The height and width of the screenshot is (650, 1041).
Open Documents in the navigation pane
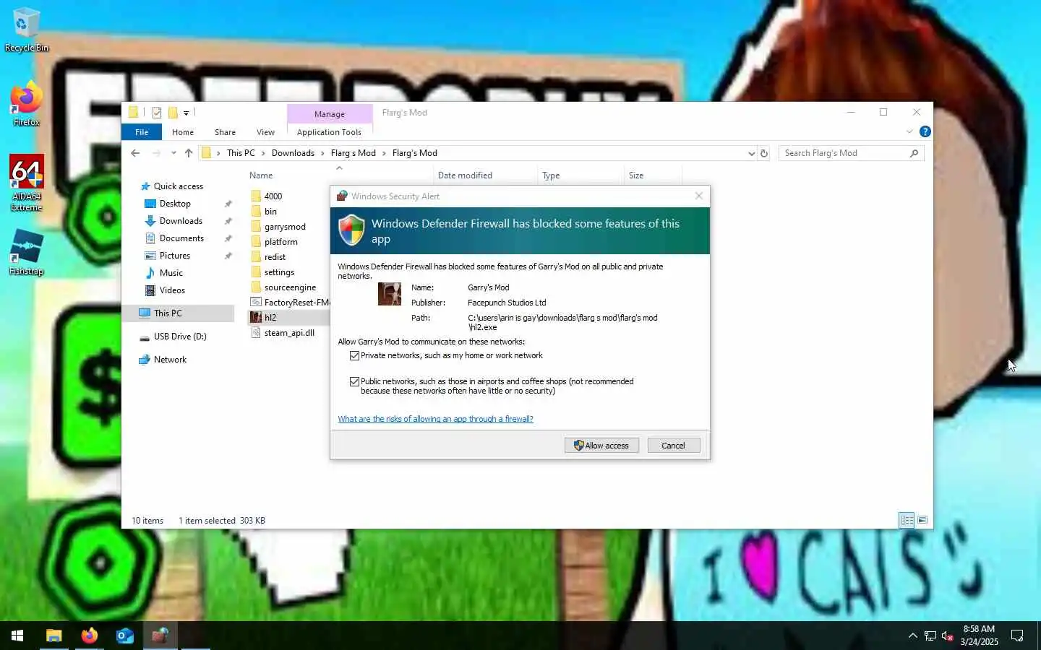point(181,238)
